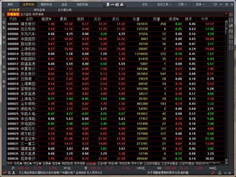Switch to the 期权 top tab
This screenshot has width=236, height=177.
coord(10,4)
